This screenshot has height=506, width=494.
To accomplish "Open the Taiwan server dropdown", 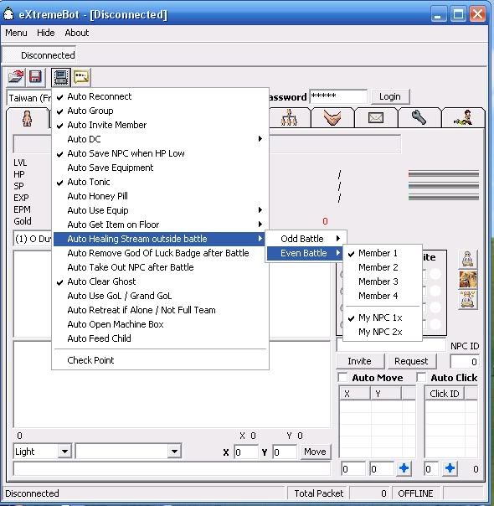I will (x=29, y=98).
